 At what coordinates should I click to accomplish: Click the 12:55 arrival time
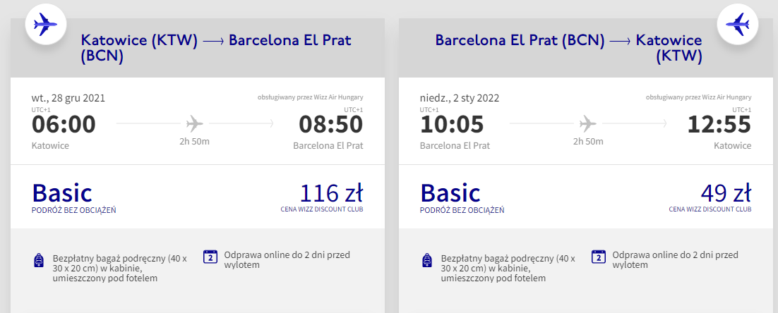point(719,124)
